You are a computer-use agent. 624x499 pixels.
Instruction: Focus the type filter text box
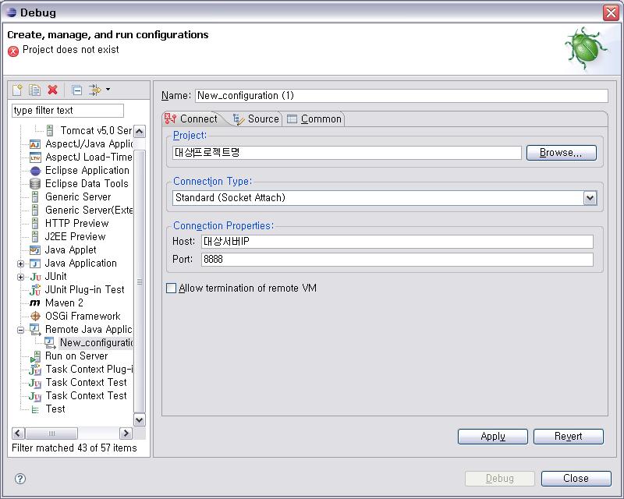coord(68,111)
